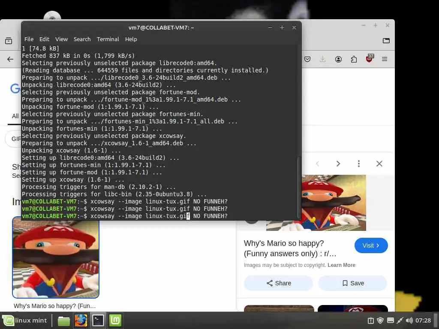The width and height of the screenshot is (439, 329).
Task: Switch to the terminal taskbar item
Action: pyautogui.click(x=98, y=320)
